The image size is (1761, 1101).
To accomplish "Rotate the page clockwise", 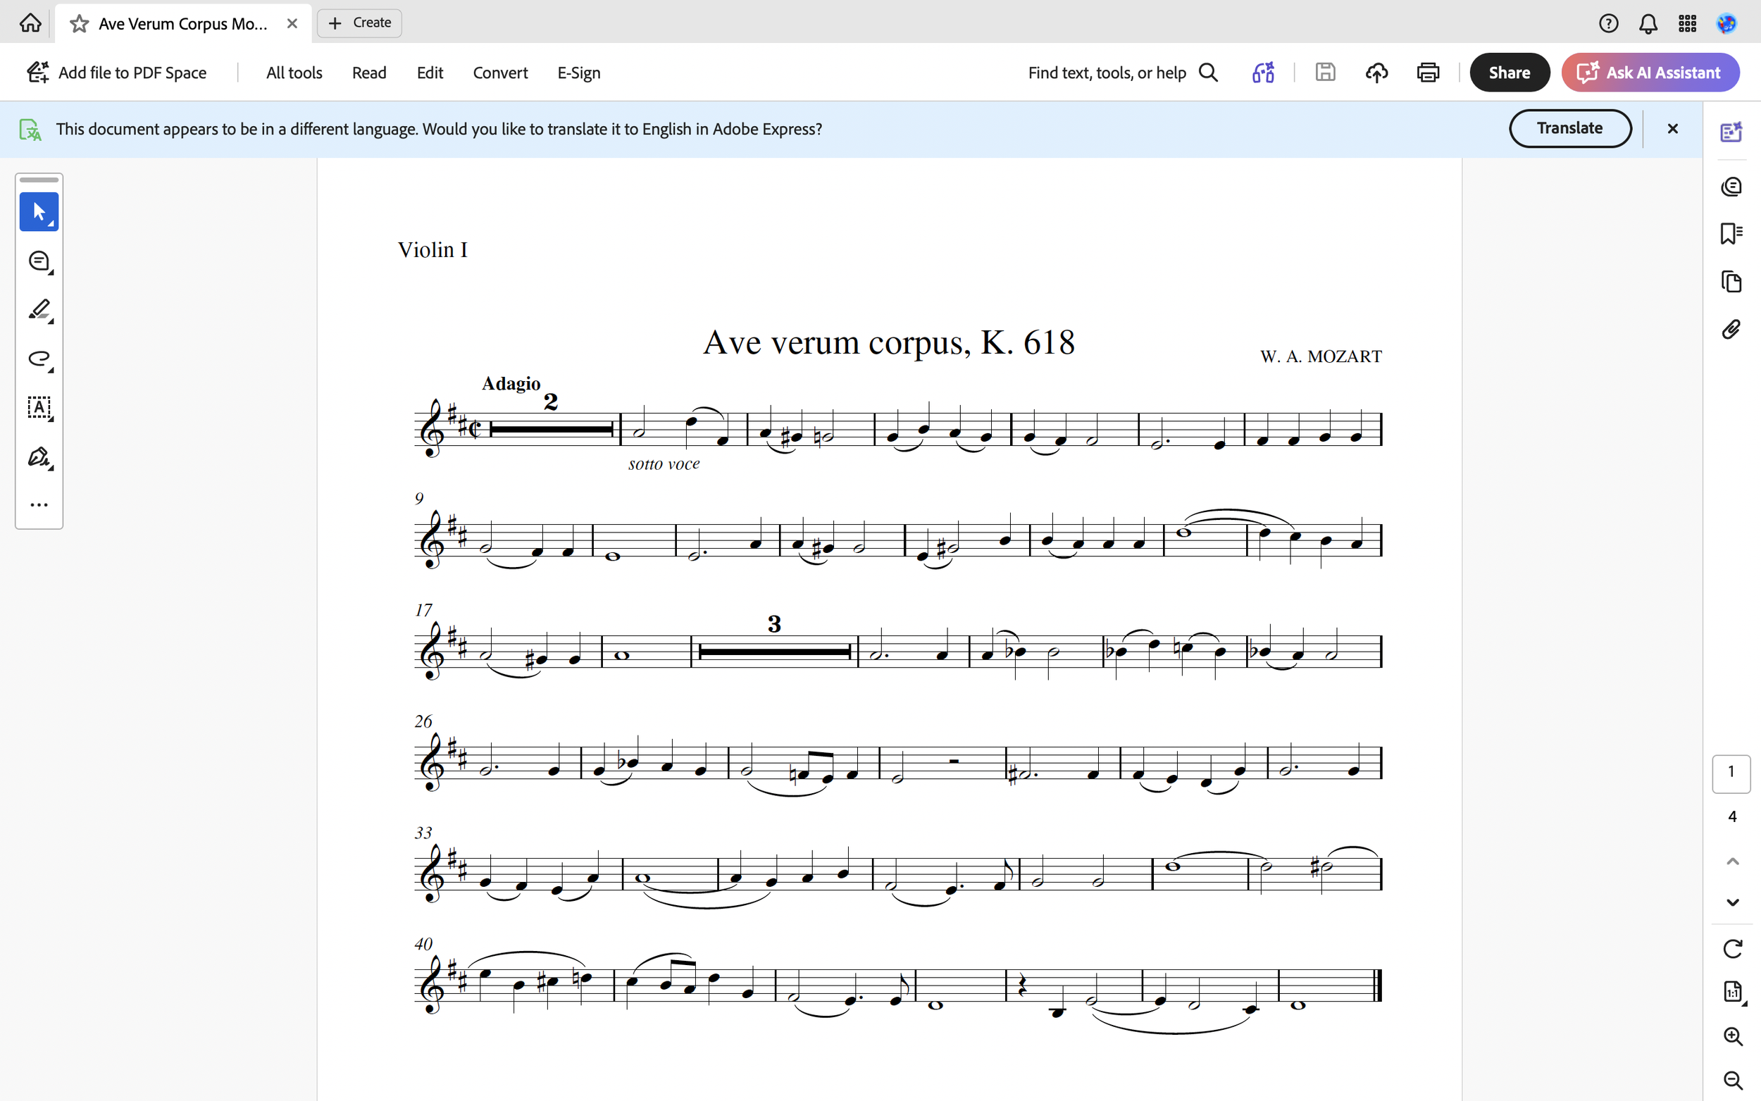I will click(1733, 949).
